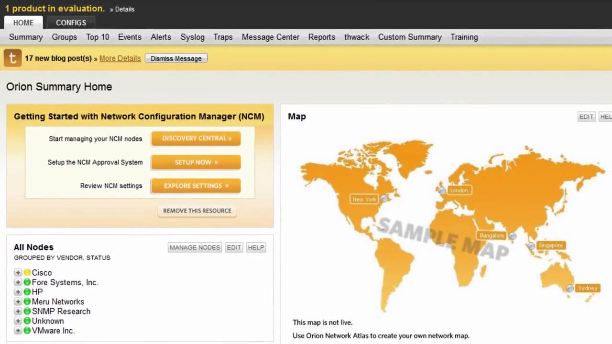Click the DISCOVERY CENTRAL button
This screenshot has width=612, height=344.
click(196, 139)
